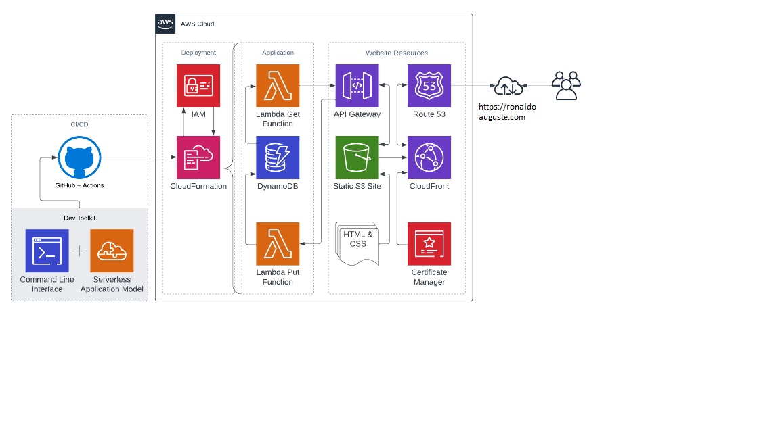Select the Lambda Put Function icon
780x438 pixels.
278,244
